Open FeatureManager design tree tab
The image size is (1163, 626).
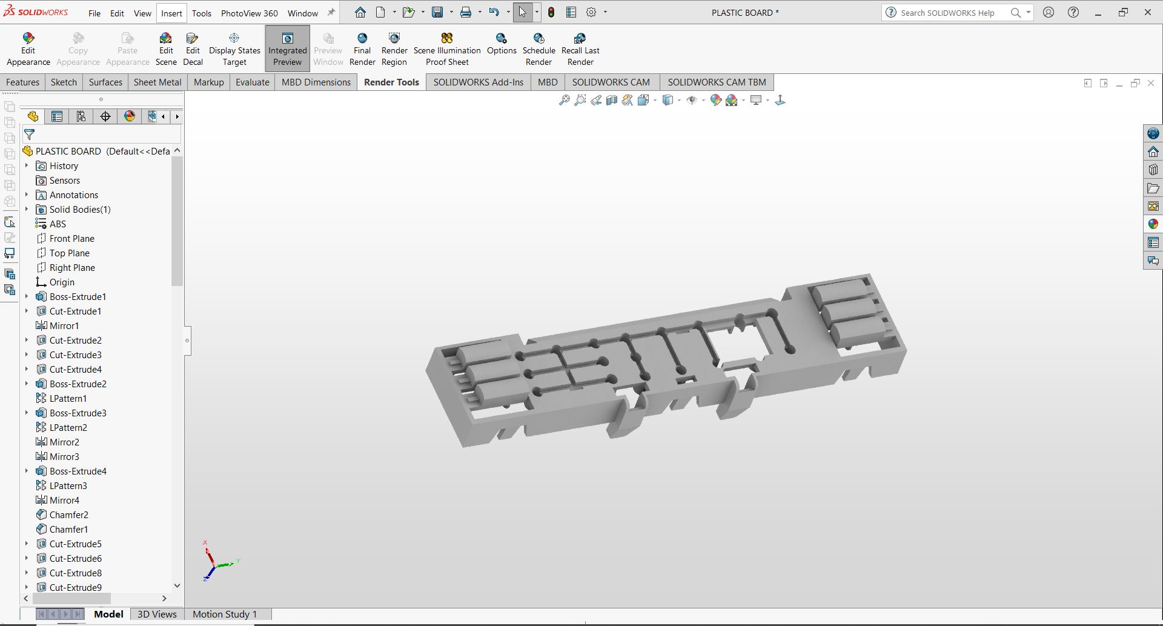pyautogui.click(x=33, y=116)
